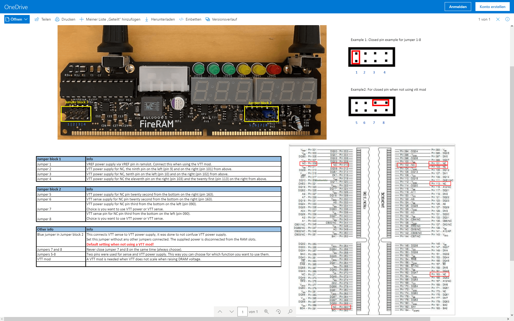
Task: Click the search in document icon
Action: [290, 312]
